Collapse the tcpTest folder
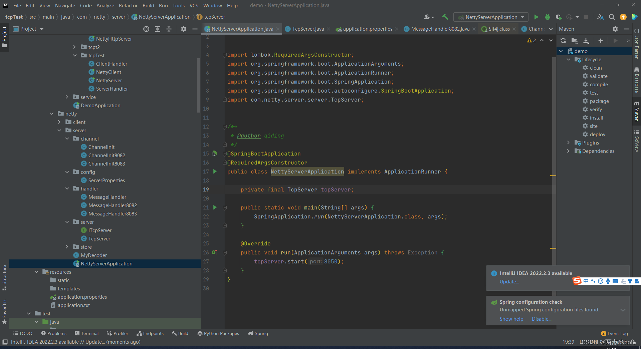641x349 pixels. [75, 55]
